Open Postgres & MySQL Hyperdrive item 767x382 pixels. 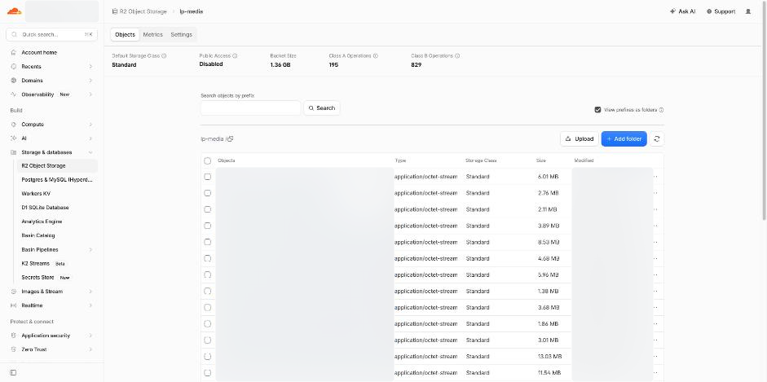[57, 180]
